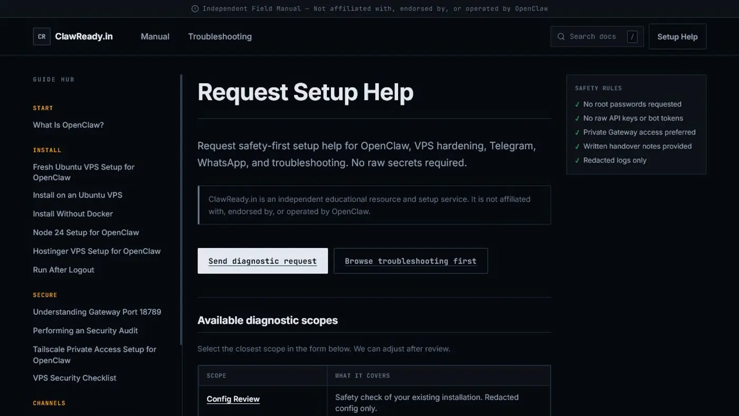Open Run After Logout guide
This screenshot has width=739, height=416.
[64, 270]
